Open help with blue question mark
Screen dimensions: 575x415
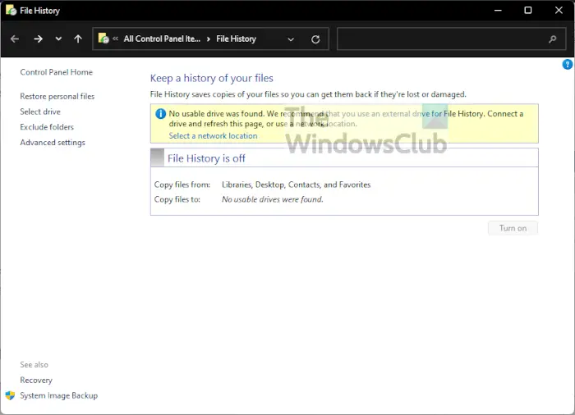pyautogui.click(x=568, y=65)
